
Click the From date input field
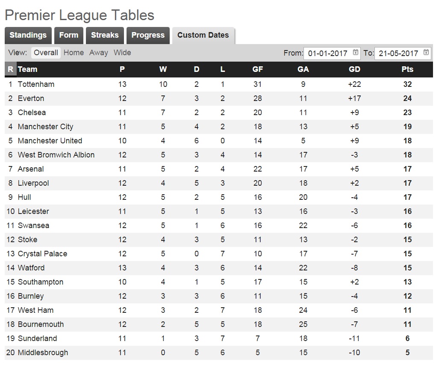pyautogui.click(x=327, y=53)
